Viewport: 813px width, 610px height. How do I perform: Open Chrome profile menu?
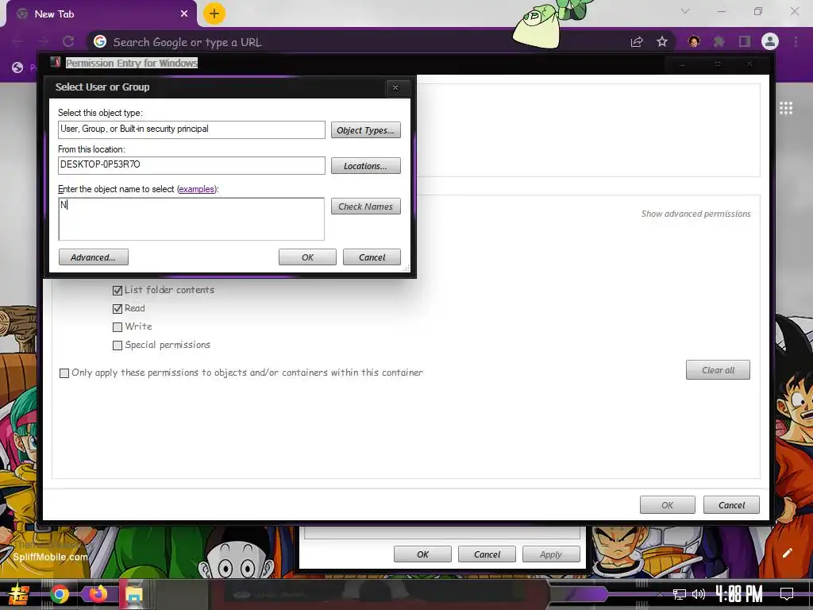[770, 41]
